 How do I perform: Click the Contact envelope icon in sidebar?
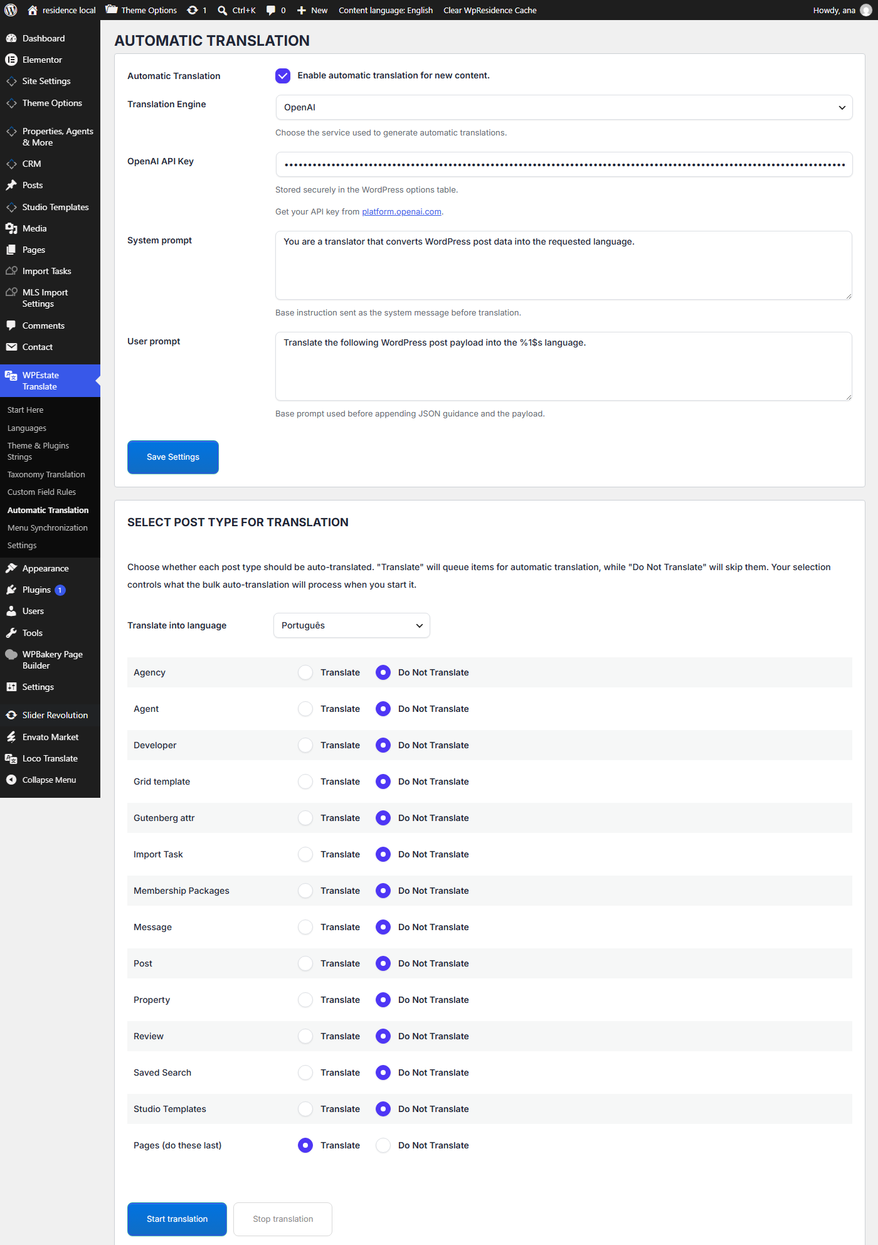[11, 347]
